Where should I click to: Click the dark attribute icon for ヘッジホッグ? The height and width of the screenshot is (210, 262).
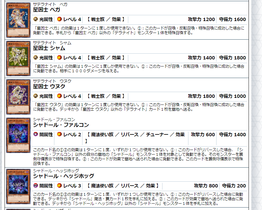[36, 186]
